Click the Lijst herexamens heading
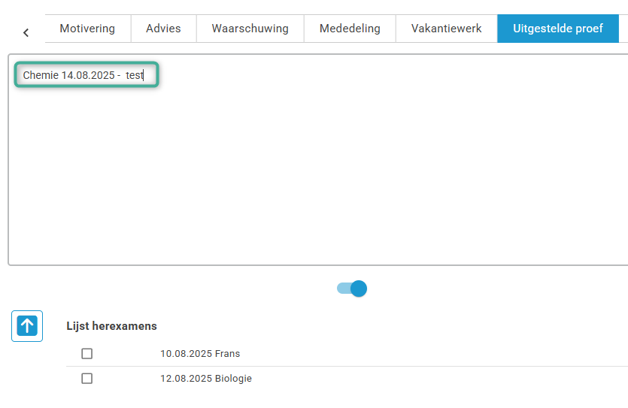 (x=111, y=326)
